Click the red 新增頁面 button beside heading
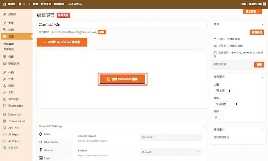The width and height of the screenshot is (268, 161). coord(63,15)
